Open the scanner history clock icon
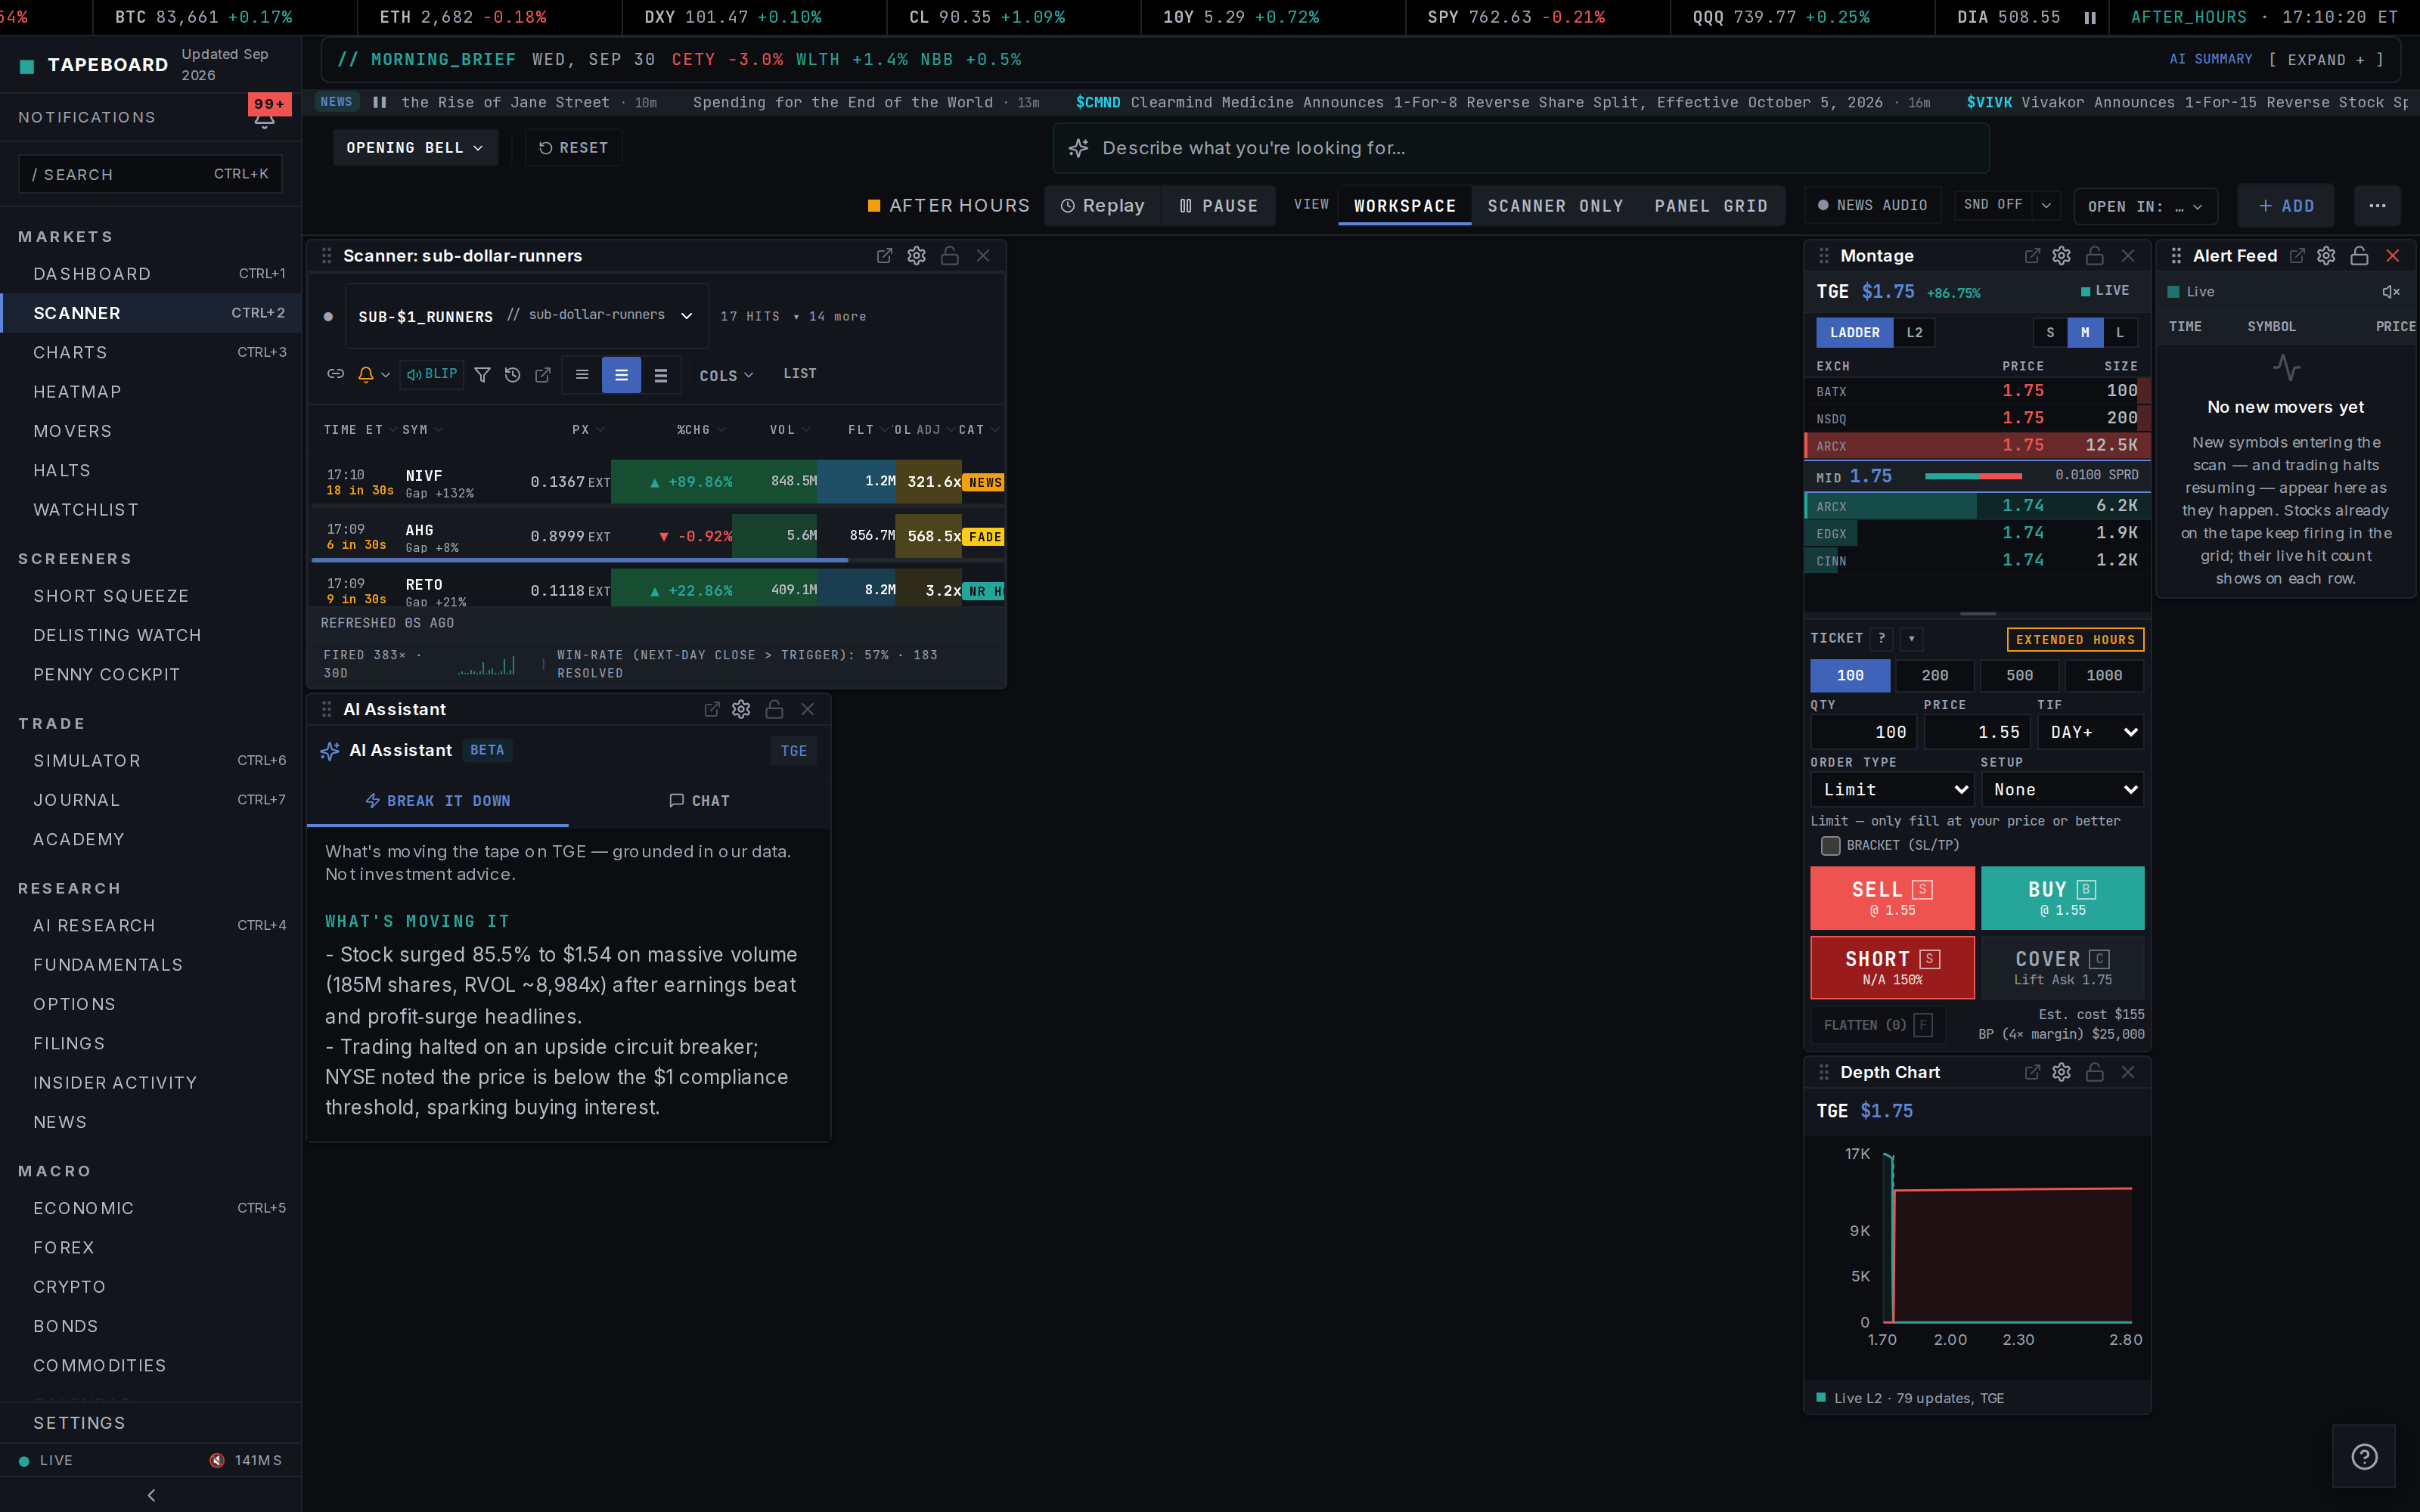 513,375
